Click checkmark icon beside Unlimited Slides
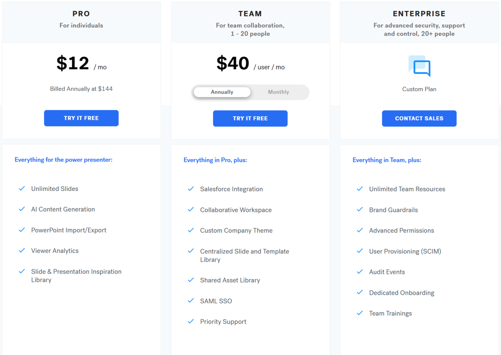 pos(22,188)
